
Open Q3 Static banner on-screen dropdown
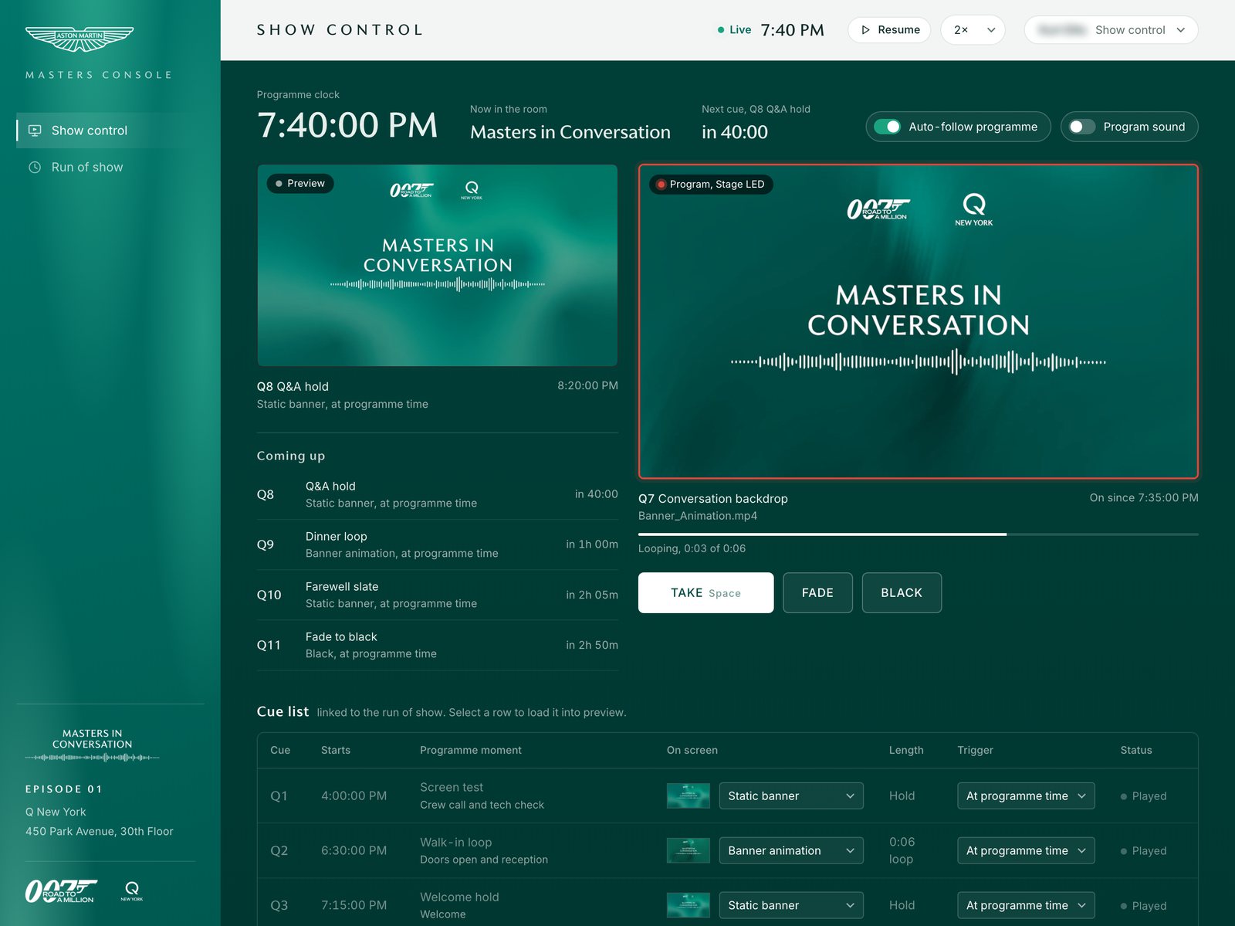coord(791,905)
